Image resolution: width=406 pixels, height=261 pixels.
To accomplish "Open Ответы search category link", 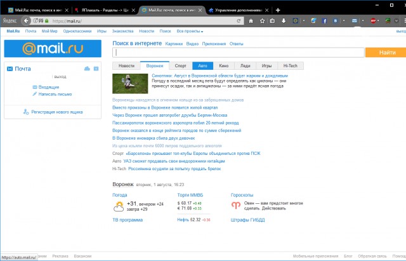I will pos(237,44).
